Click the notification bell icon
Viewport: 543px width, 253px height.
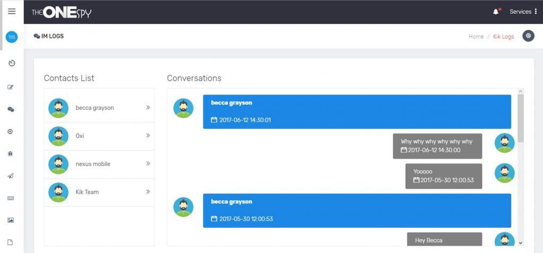pyautogui.click(x=496, y=12)
